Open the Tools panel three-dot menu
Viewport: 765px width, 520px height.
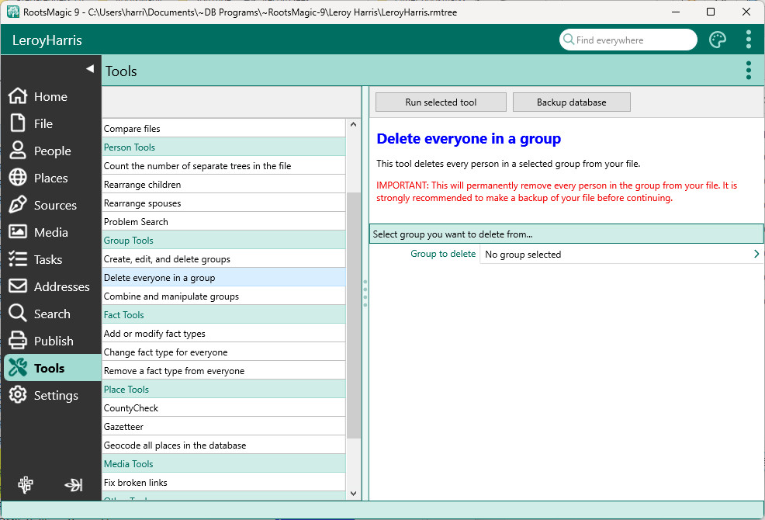(x=748, y=71)
